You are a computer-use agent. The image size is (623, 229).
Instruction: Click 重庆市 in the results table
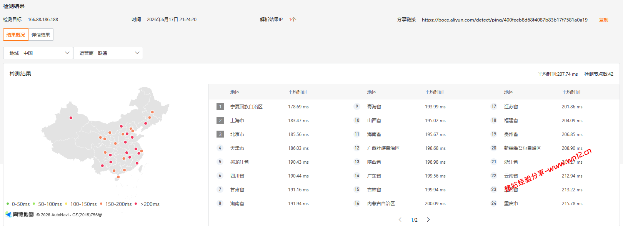tap(511, 204)
